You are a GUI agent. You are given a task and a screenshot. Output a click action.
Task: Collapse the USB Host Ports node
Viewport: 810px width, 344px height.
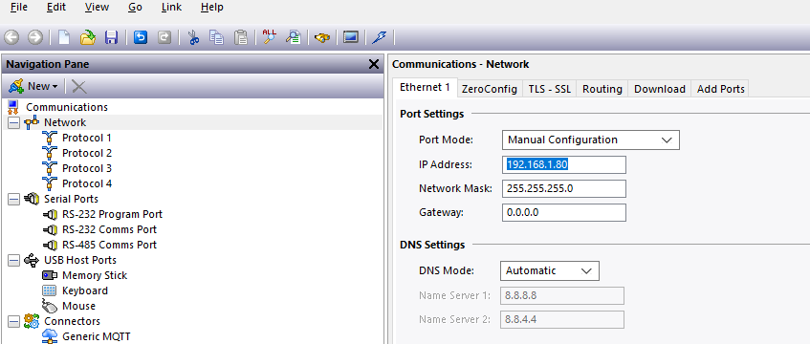tap(14, 260)
